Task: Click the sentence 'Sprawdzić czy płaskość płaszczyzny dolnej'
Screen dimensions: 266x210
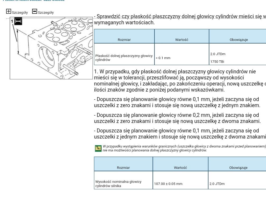Action: (x=180, y=20)
